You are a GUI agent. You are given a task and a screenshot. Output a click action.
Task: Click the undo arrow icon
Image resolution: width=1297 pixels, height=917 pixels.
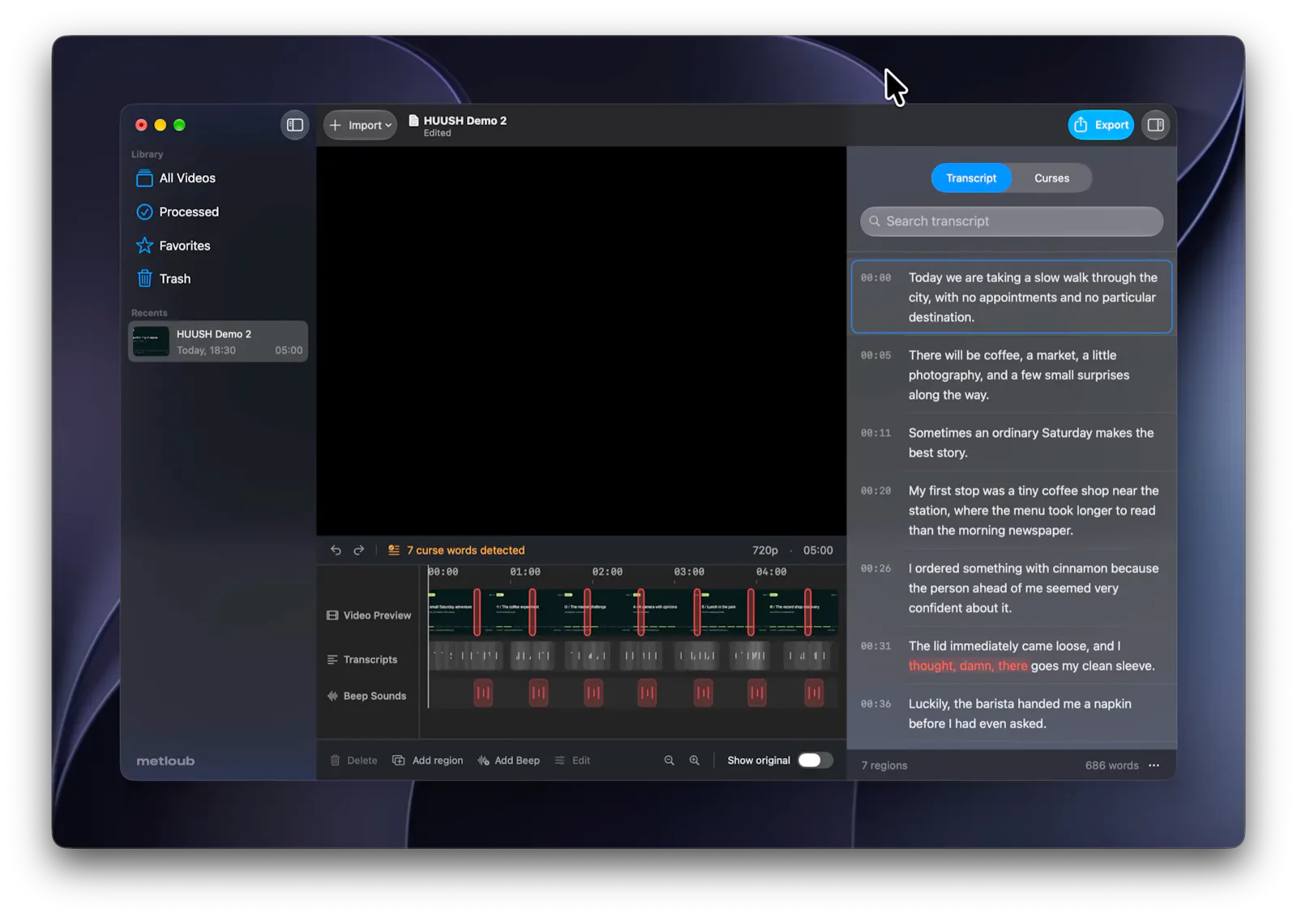point(336,550)
